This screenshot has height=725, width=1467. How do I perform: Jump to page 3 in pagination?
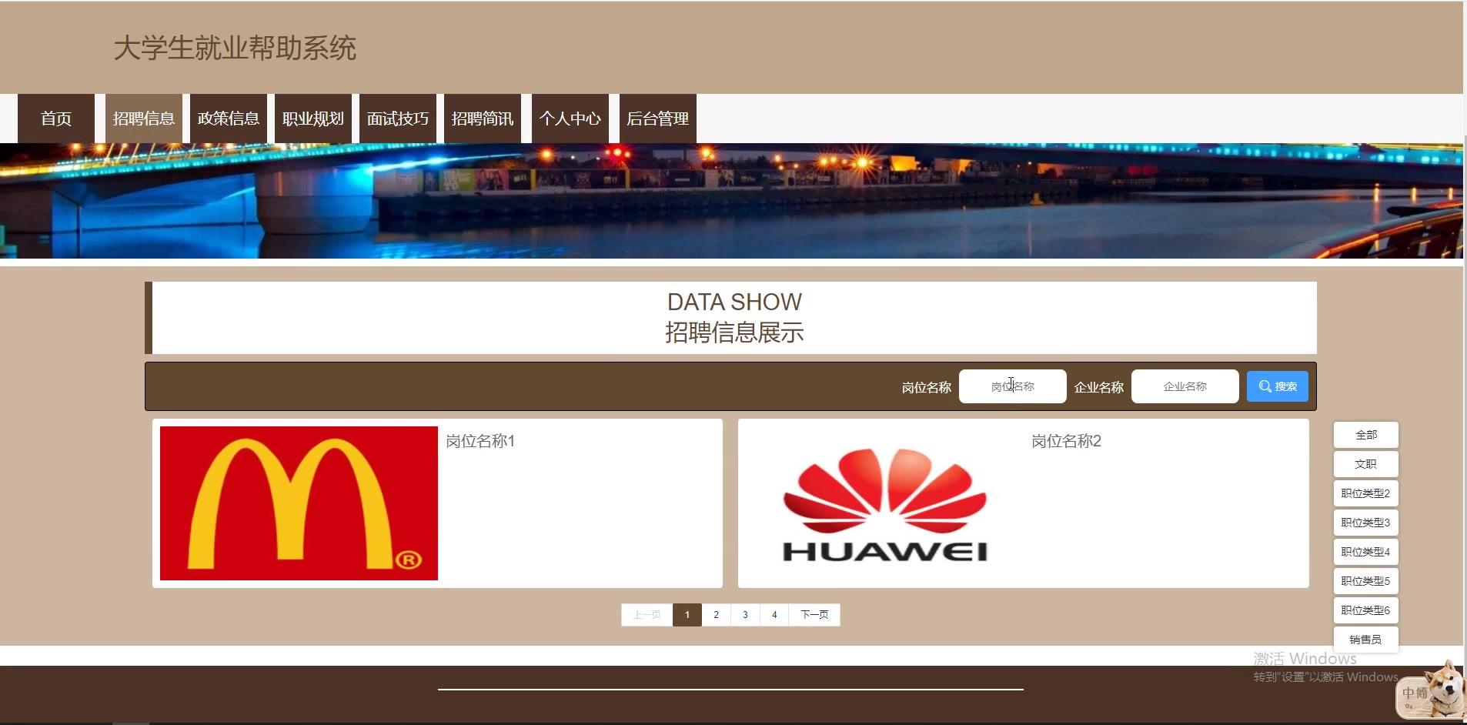point(745,615)
